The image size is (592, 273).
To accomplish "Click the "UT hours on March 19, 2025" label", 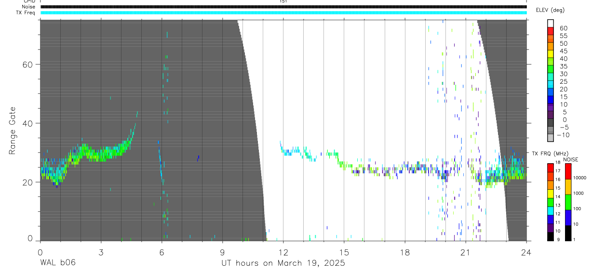I will tap(283, 263).
